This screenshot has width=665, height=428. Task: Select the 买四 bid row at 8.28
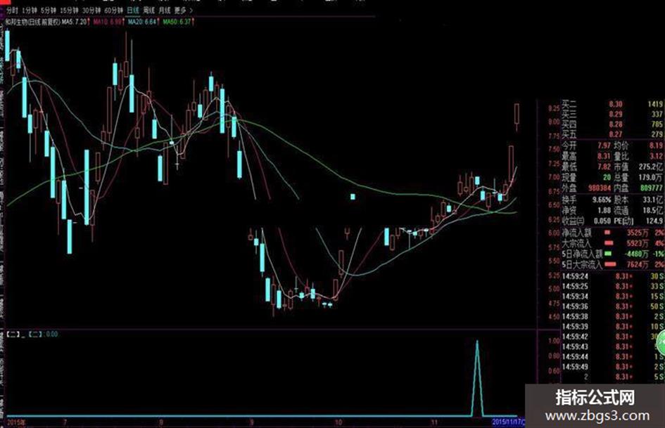tap(612, 124)
